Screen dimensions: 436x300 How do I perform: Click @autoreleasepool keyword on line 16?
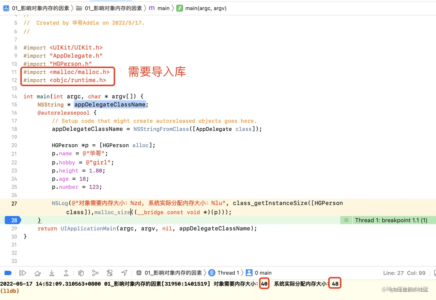(63, 113)
